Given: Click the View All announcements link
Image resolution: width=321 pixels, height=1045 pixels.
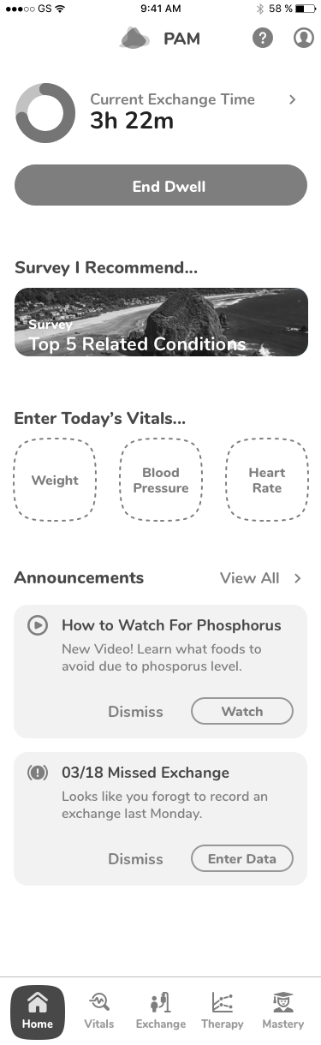Looking at the screenshot, I should pyautogui.click(x=249, y=578).
